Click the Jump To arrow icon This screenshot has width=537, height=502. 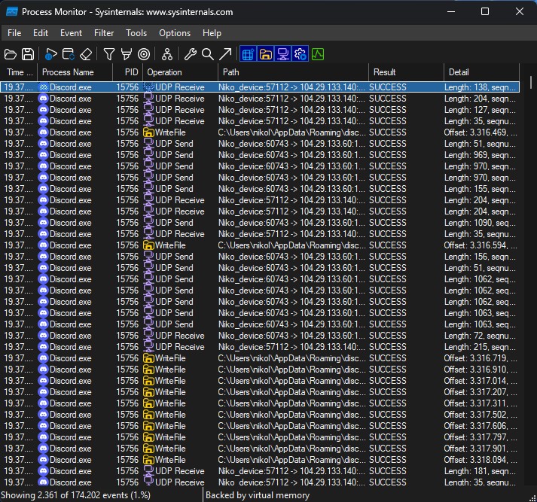225,54
